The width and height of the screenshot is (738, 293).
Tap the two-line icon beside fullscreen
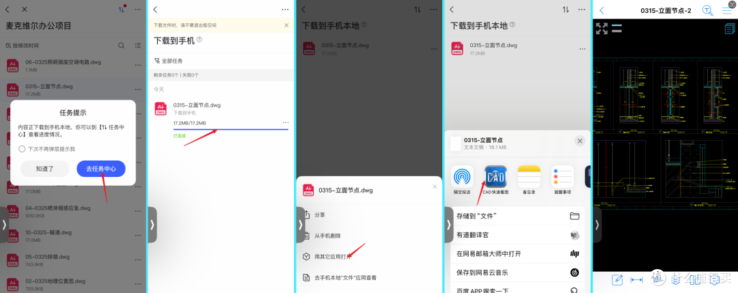click(x=617, y=28)
